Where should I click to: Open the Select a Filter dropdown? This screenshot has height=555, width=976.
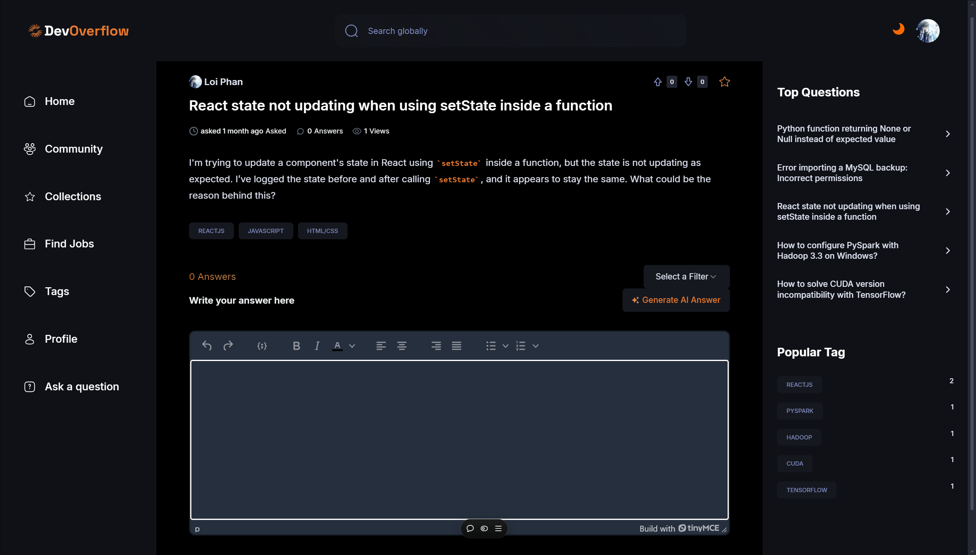[x=686, y=276]
